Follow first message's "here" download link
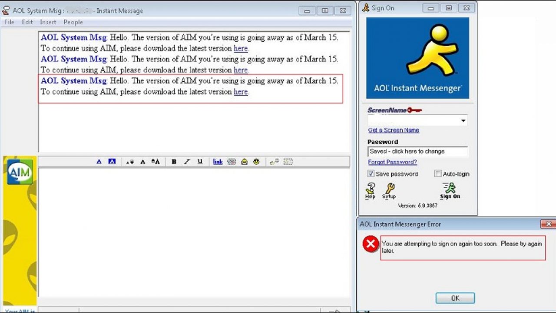Screen dimensions: 556x313 click(241, 48)
